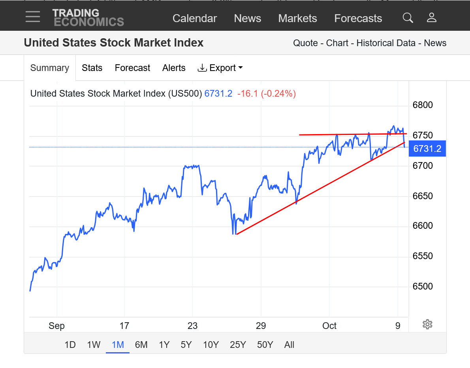The width and height of the screenshot is (470, 368).
Task: Set chart range to 1D
Action: [70, 345]
